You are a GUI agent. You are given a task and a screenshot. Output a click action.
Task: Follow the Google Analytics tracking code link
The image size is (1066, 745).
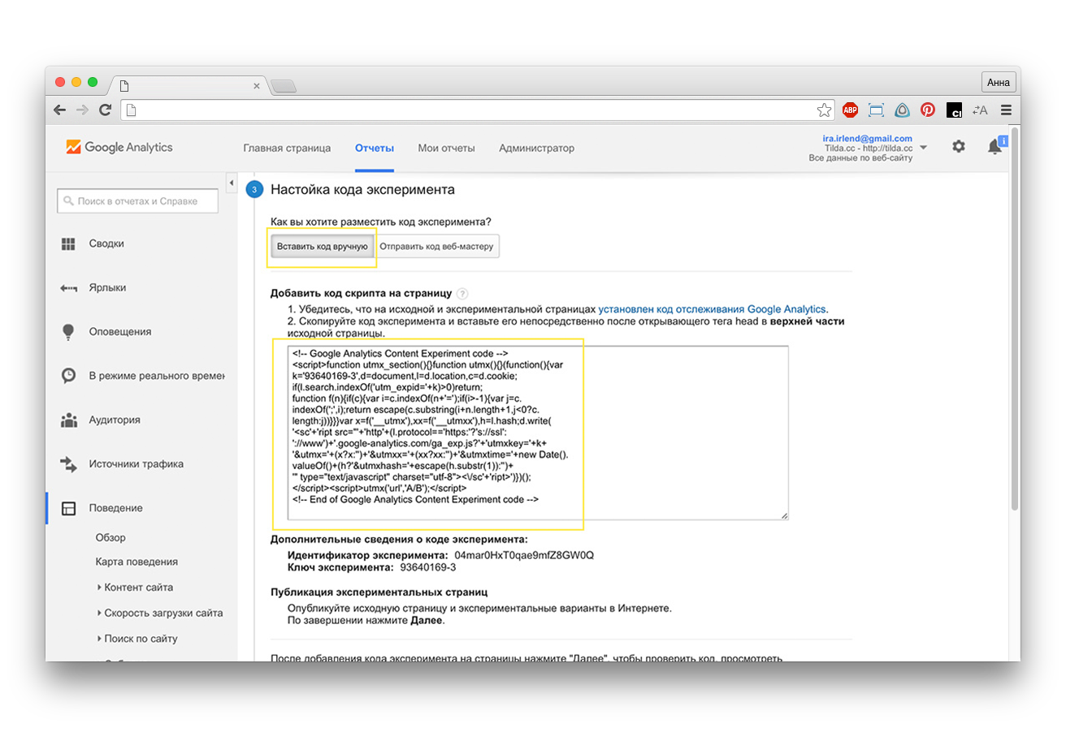pyautogui.click(x=713, y=309)
